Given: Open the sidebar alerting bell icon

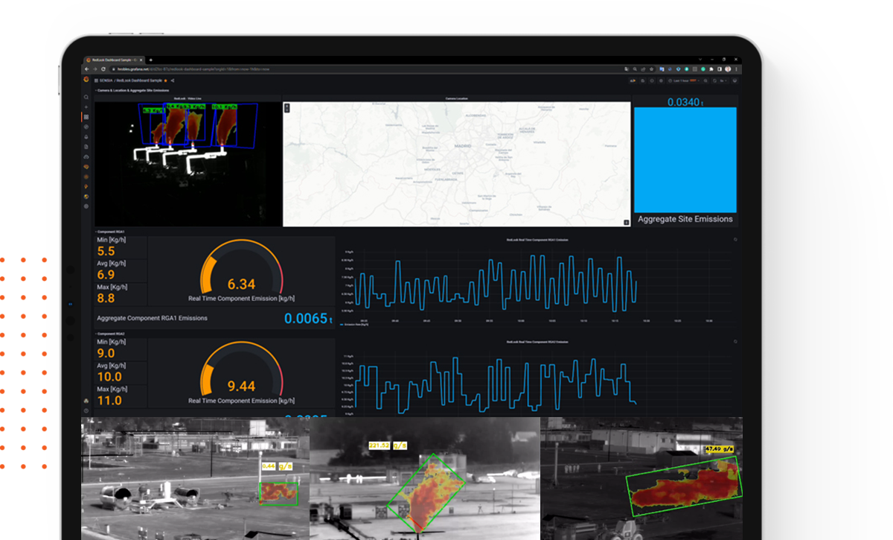Looking at the screenshot, I should (x=86, y=137).
